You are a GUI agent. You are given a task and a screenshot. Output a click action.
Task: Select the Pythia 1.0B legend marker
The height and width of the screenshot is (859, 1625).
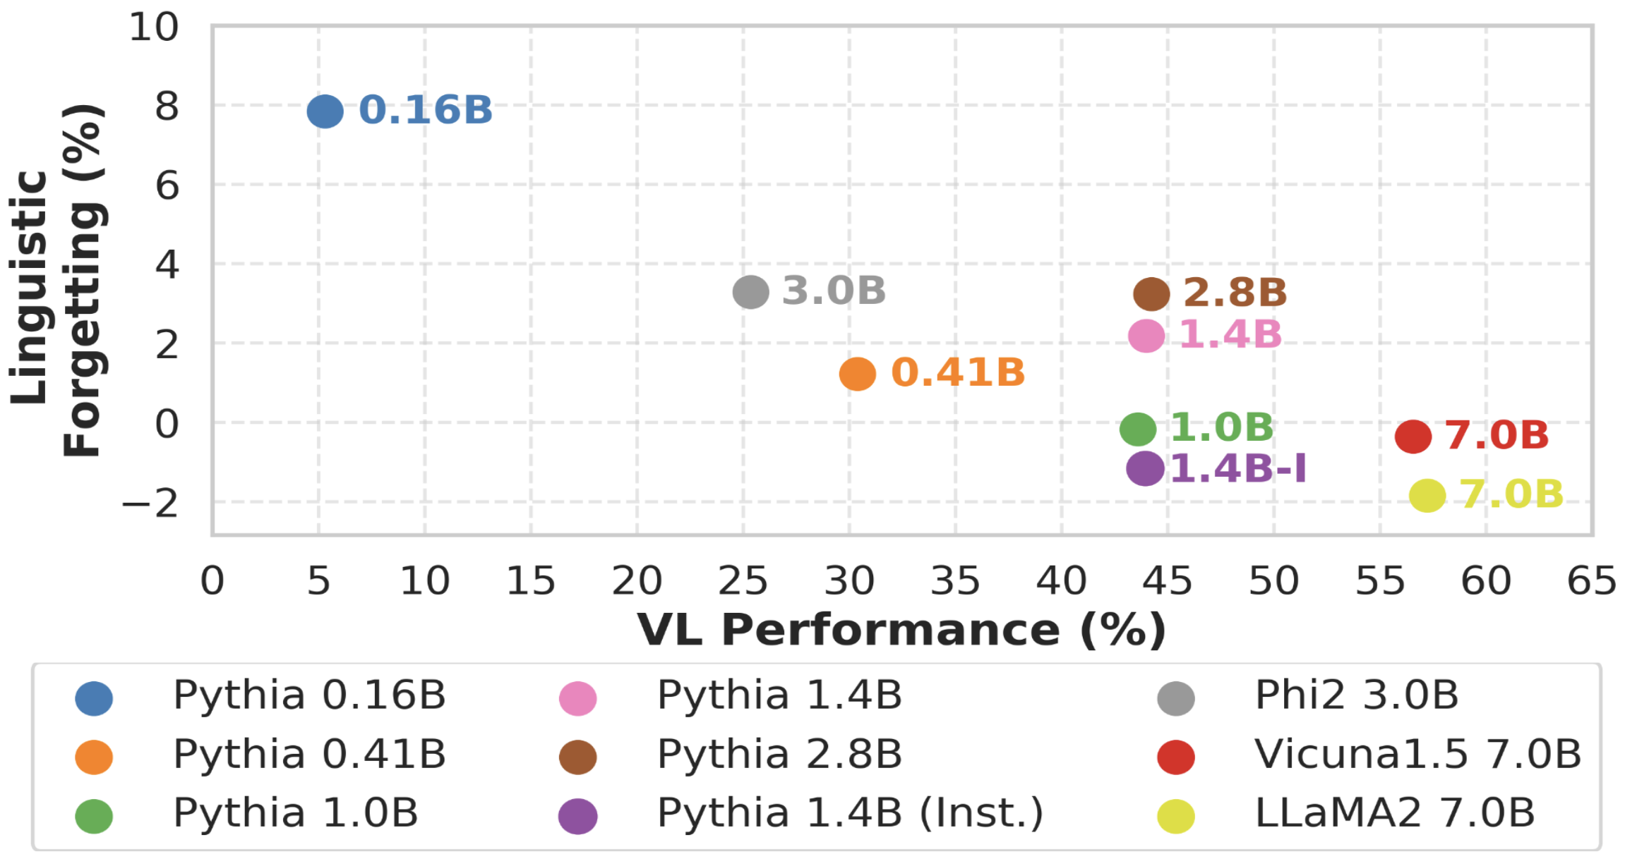pyautogui.click(x=94, y=817)
